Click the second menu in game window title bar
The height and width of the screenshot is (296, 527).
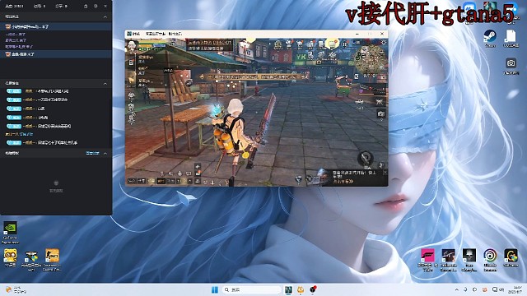[175, 34]
